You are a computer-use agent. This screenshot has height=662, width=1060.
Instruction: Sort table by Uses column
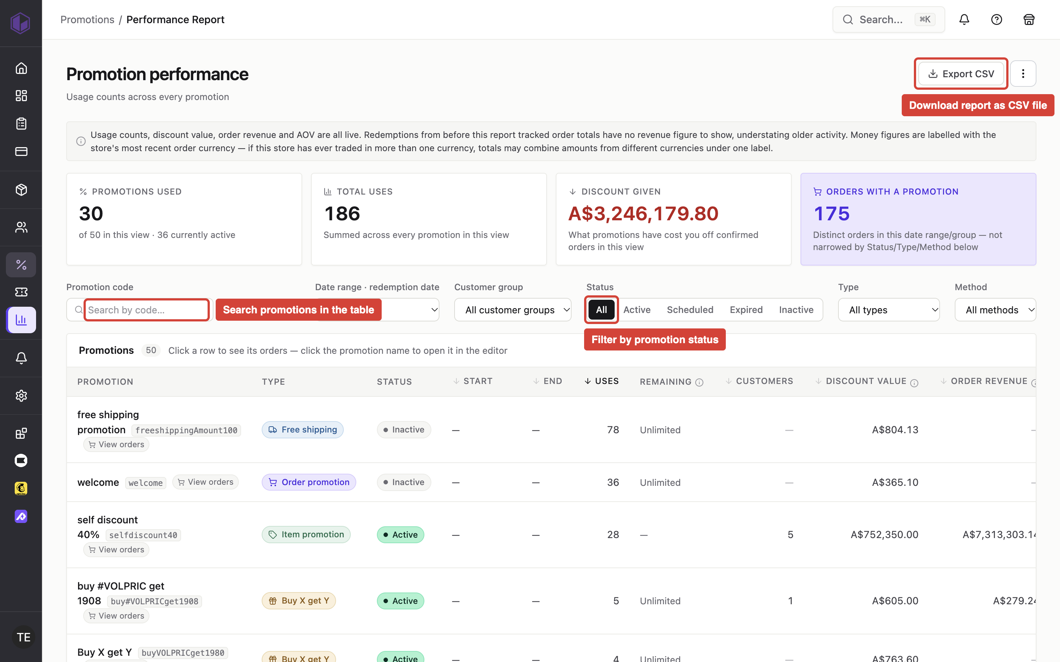(x=601, y=381)
